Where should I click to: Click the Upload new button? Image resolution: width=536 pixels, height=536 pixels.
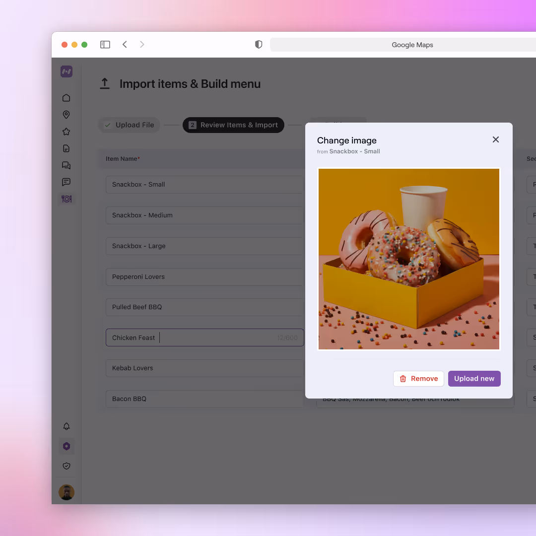(474, 379)
